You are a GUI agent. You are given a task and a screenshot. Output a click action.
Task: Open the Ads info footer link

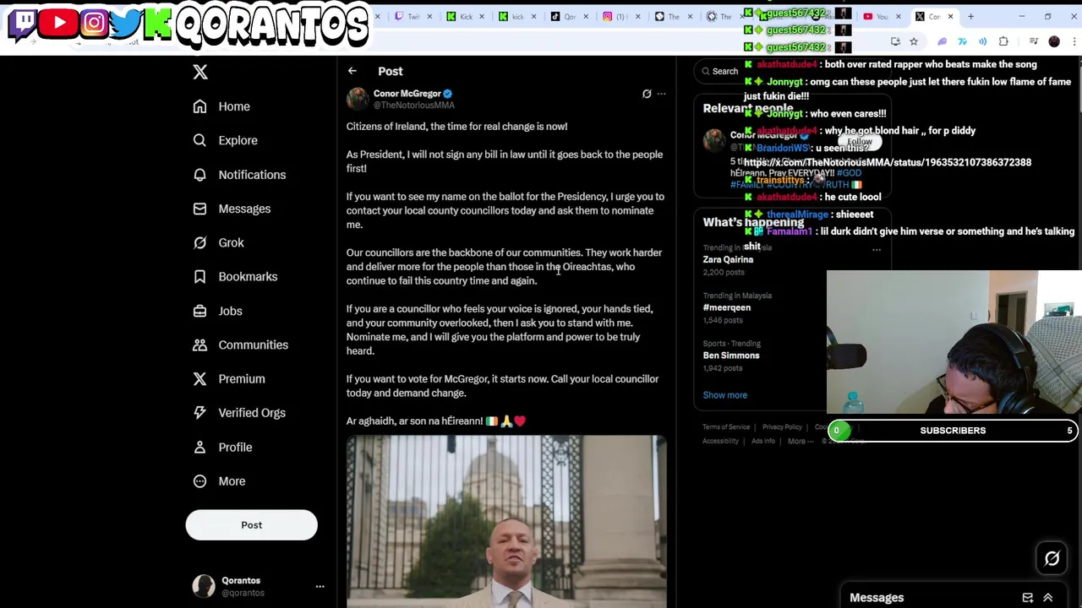tap(762, 441)
